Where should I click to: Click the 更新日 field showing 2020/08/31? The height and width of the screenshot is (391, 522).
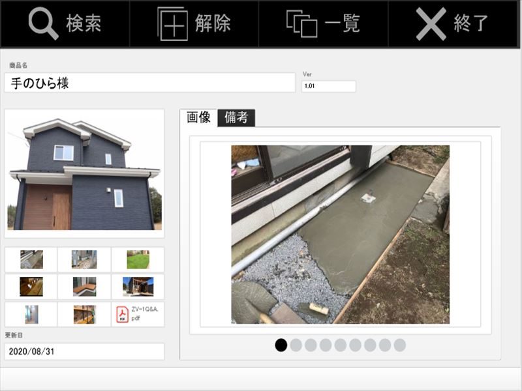[84, 351]
